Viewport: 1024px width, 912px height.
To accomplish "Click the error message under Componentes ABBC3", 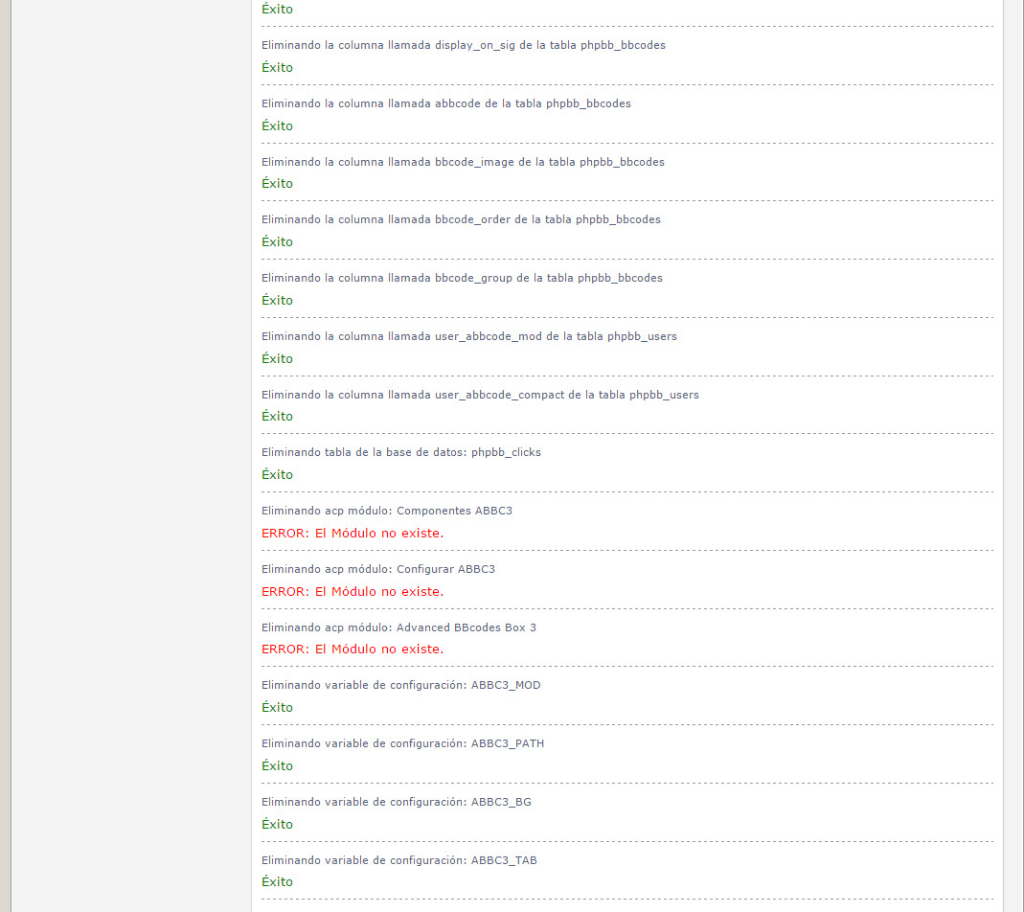I will click(353, 533).
